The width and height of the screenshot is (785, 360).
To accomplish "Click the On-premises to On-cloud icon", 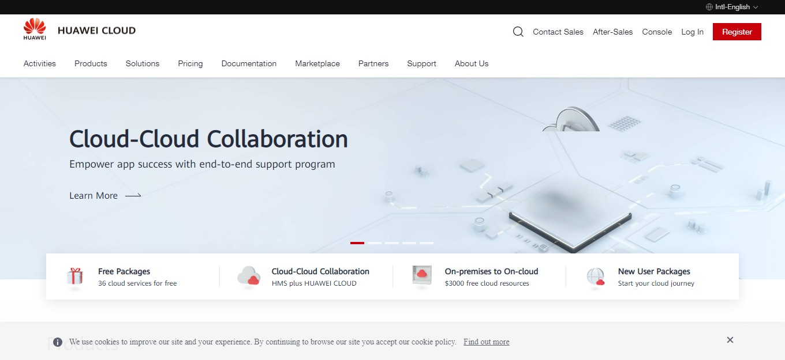I will [x=423, y=276].
